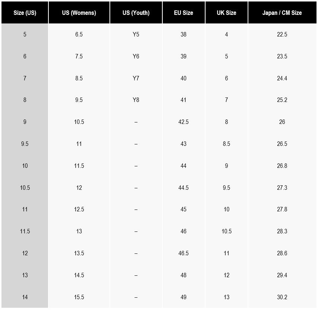This screenshot has height=326, width=318.
Task: Select the 27.3 CM size cell
Action: pos(282,188)
